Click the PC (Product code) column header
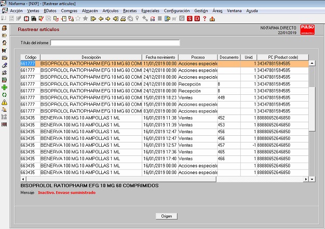Viewport: 325px width, 229px height. 283,58
